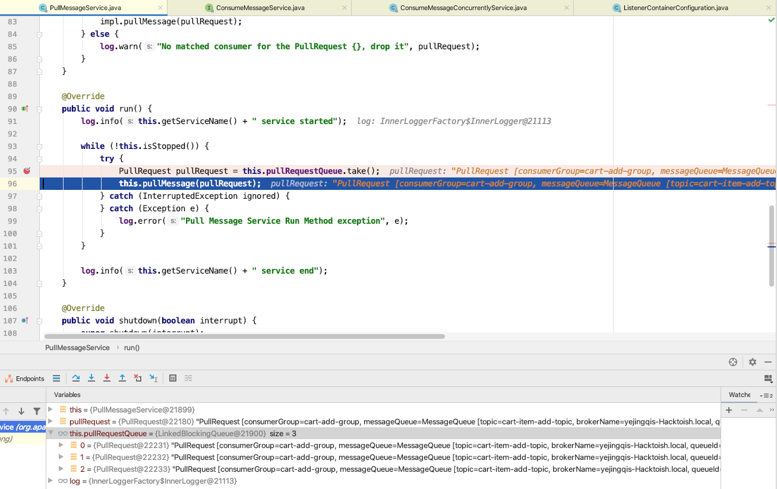The width and height of the screenshot is (777, 489).
Task: Expand queue element 0 PullRequest@22231
Action: tap(62, 445)
